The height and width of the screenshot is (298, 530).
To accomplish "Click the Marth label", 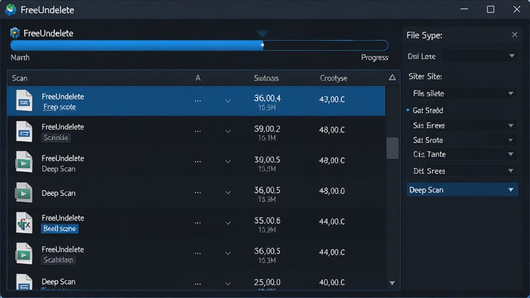I will (20, 57).
